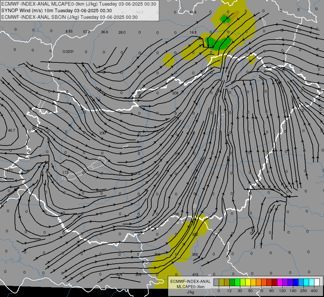Click the map value 45.7
Image resolution: width=324 pixels, height=297 pixels.
(11, 130)
